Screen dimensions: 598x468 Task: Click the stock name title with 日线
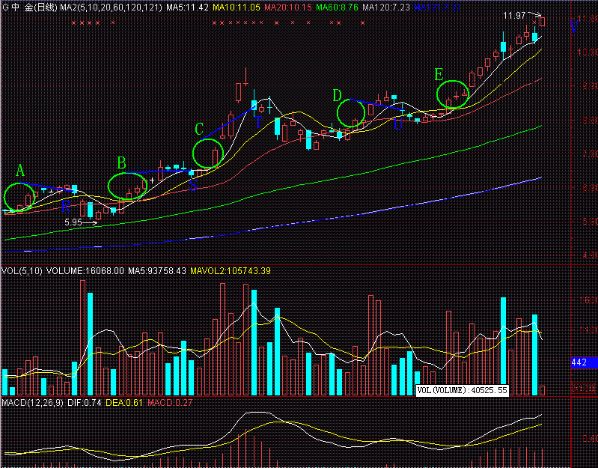[29, 7]
